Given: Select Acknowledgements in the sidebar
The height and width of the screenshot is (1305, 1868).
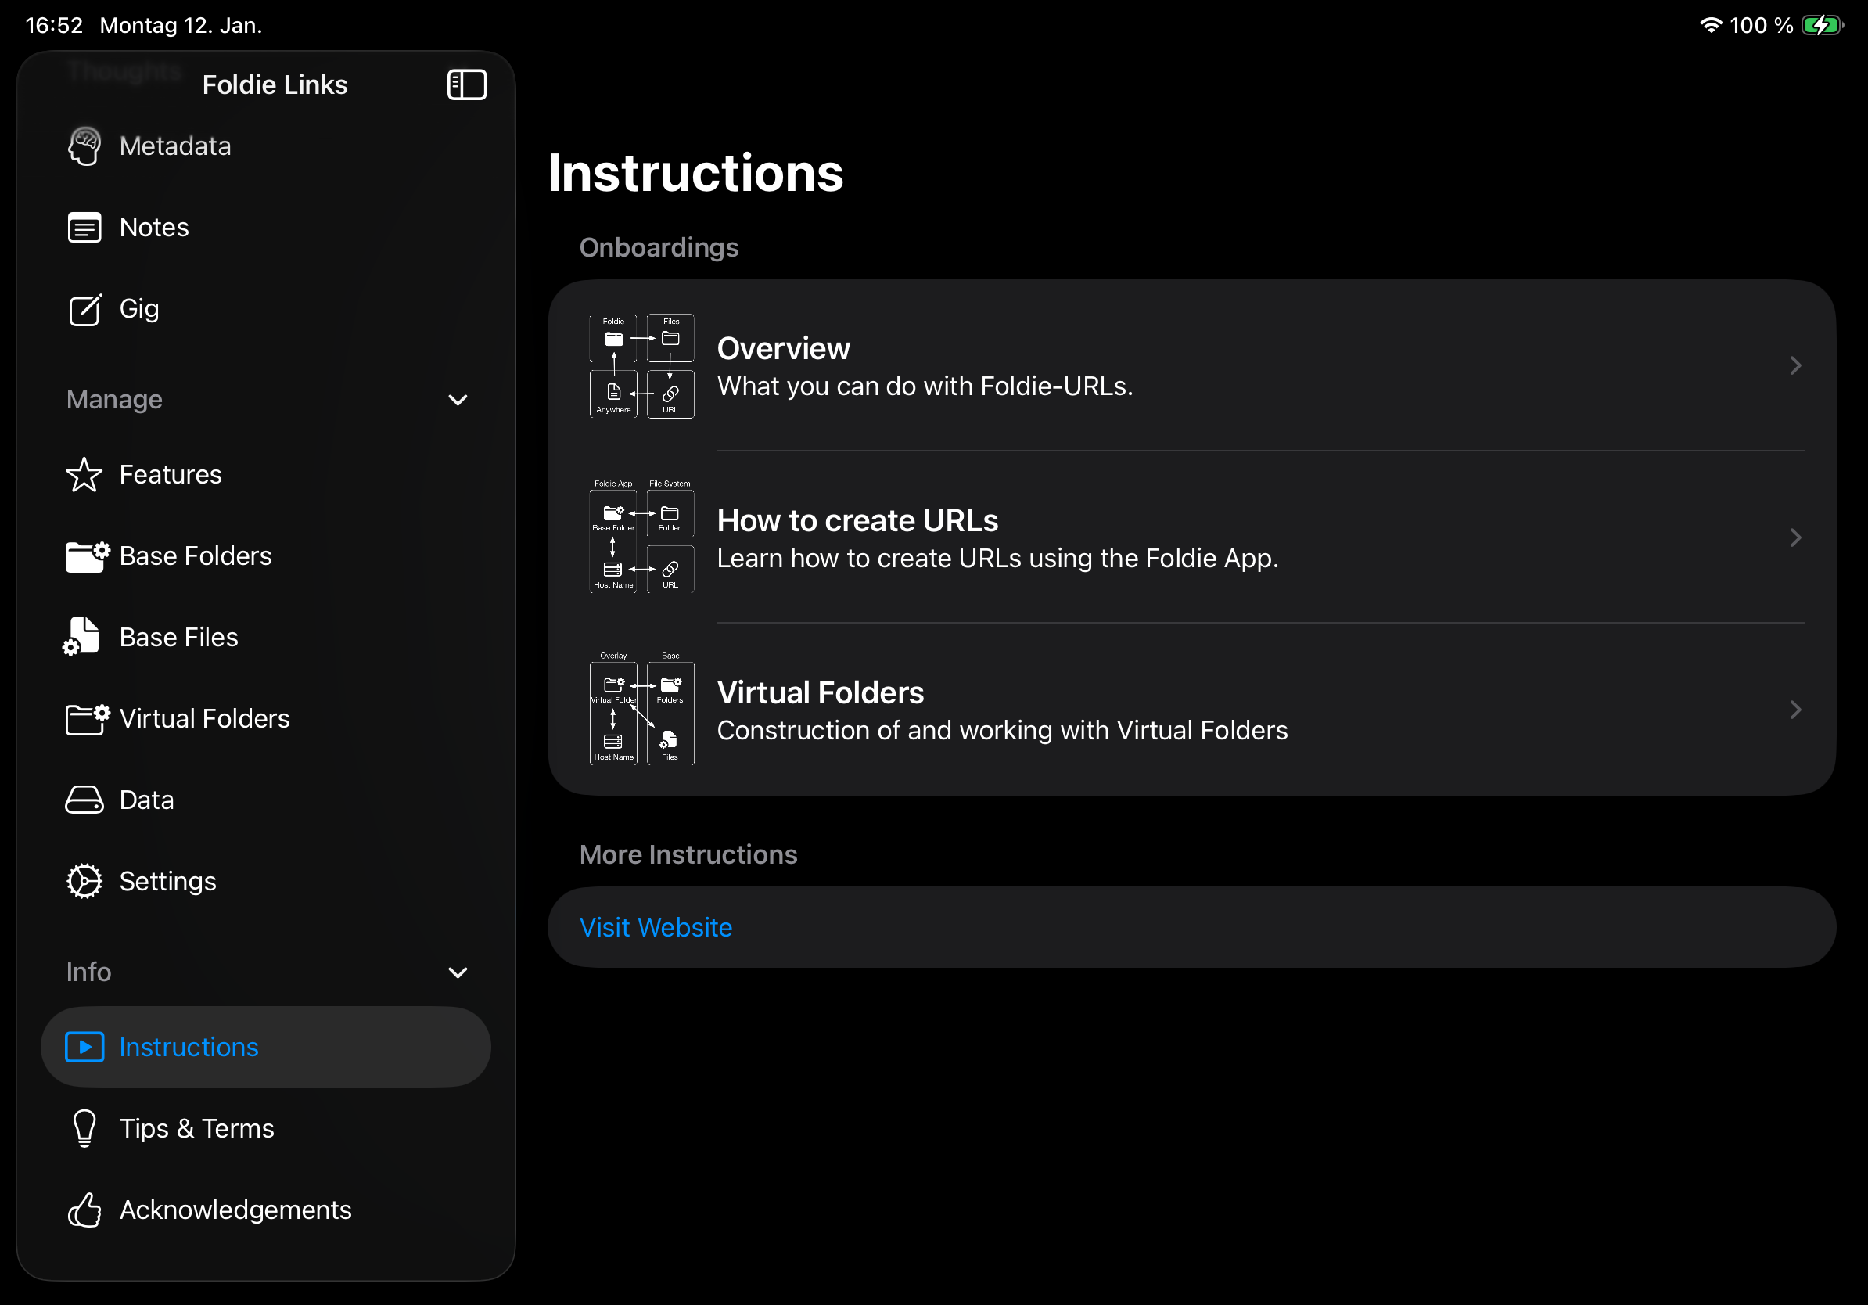Looking at the screenshot, I should (235, 1210).
